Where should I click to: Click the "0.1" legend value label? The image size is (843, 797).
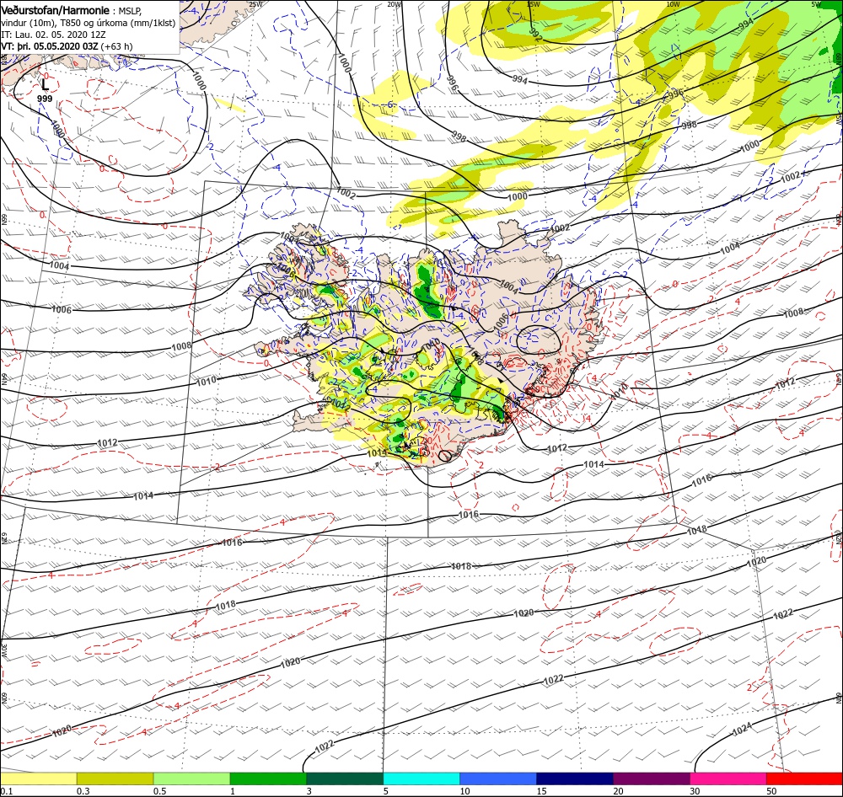(7, 791)
